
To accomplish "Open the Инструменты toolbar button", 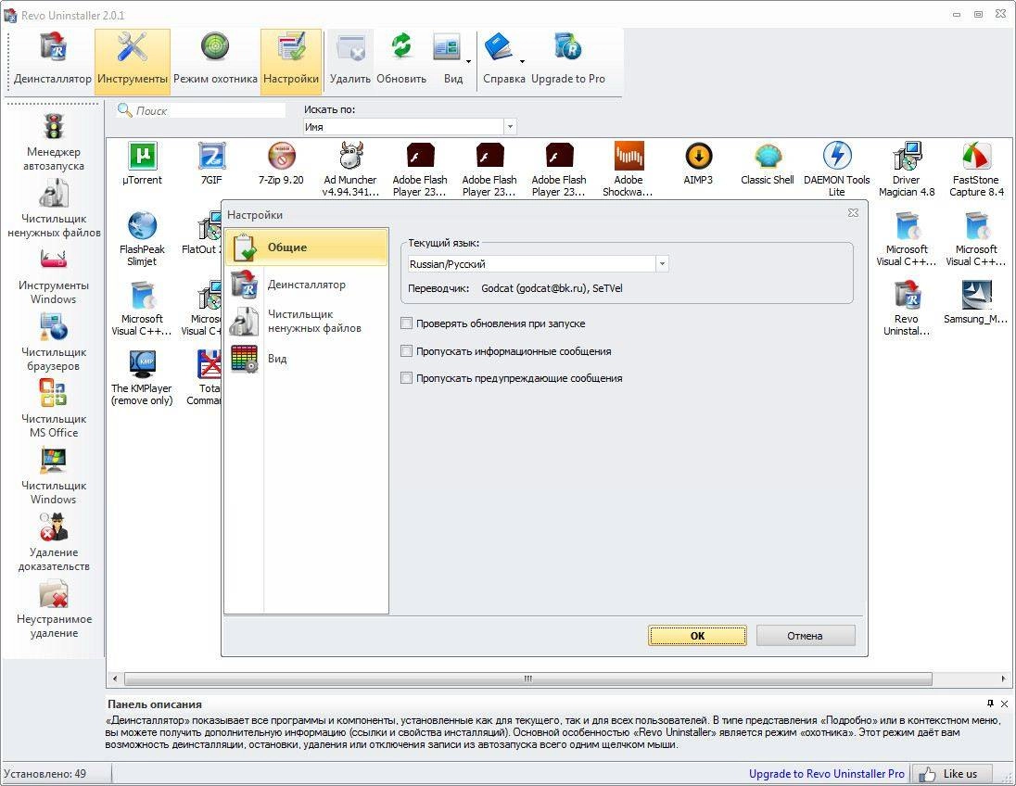I will click(133, 61).
